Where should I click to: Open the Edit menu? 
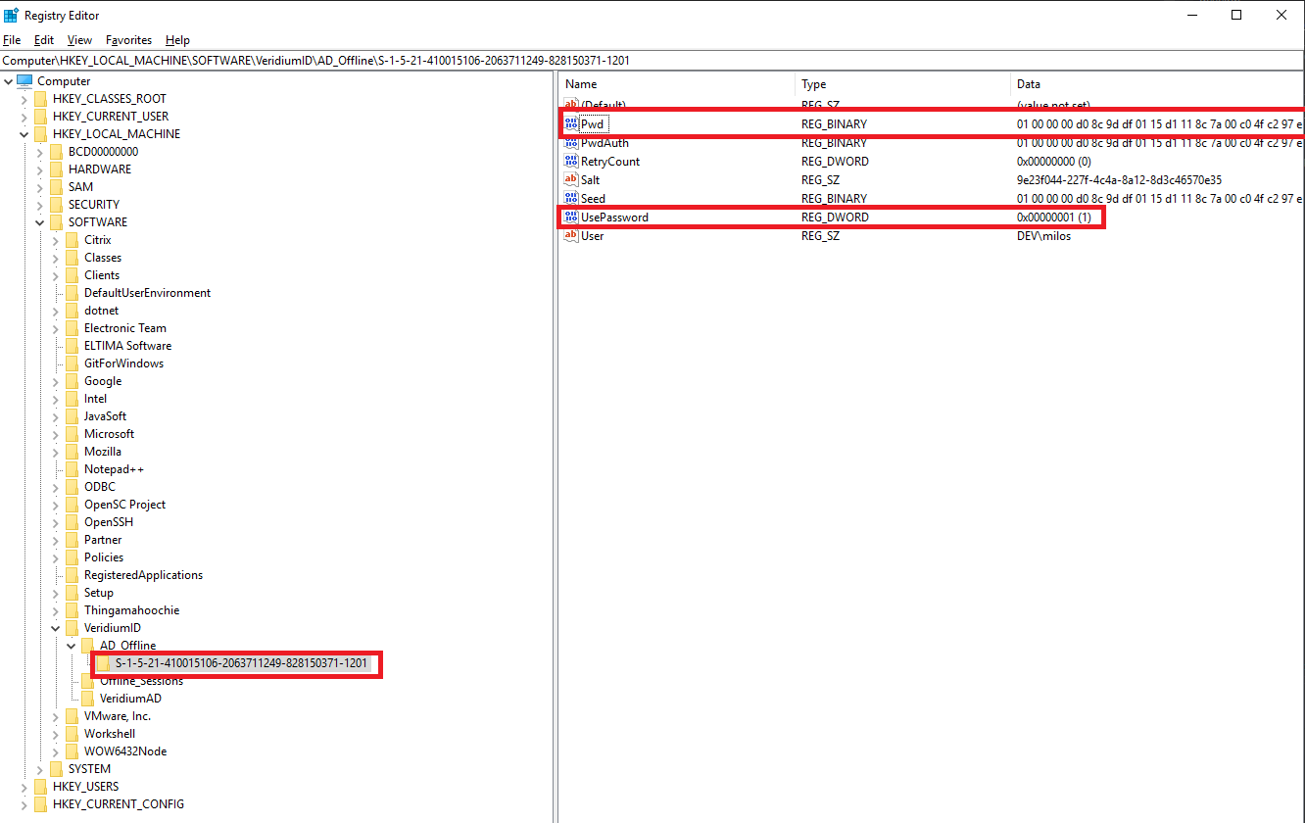44,40
